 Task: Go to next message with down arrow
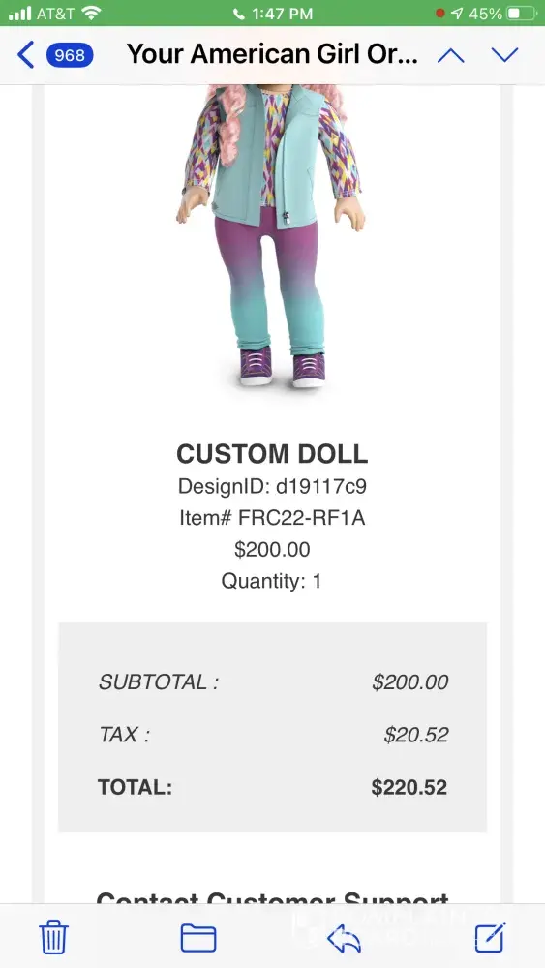click(505, 55)
